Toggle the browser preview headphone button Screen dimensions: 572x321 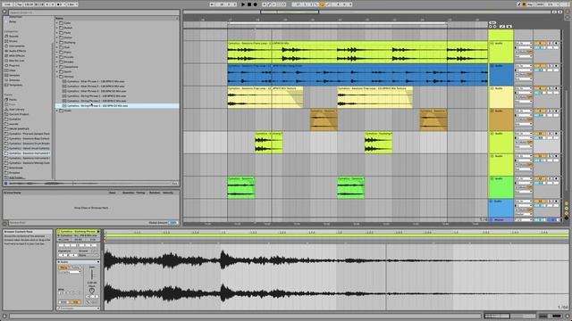[x=5, y=184]
